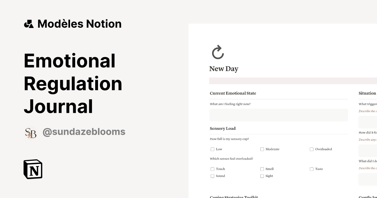Click the Modèles Notion puzzle logo icon

pyautogui.click(x=29, y=24)
